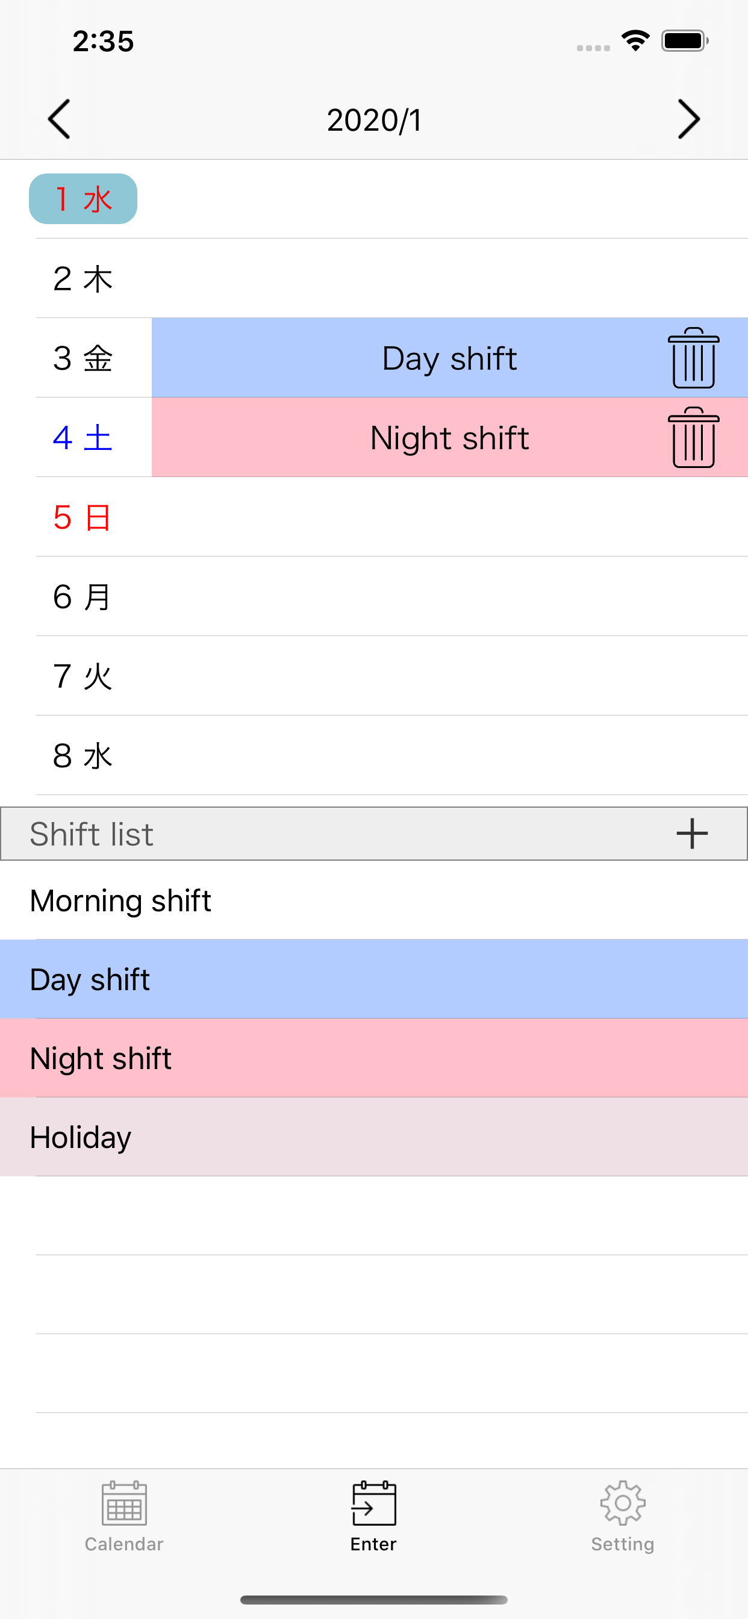Choose Holiday from the shift list

pyautogui.click(x=373, y=1137)
